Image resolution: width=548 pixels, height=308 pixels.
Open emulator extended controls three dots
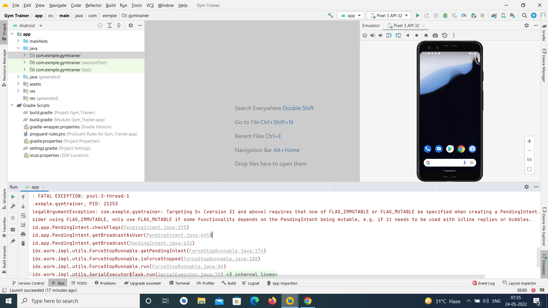pos(454,35)
